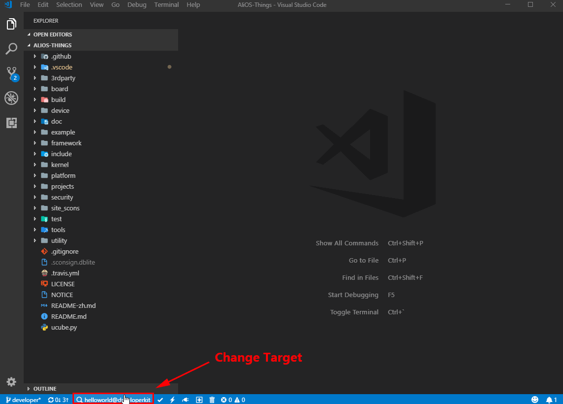This screenshot has height=404, width=563.
Task: Click the trash clean icon in status bar
Action: 212,400
